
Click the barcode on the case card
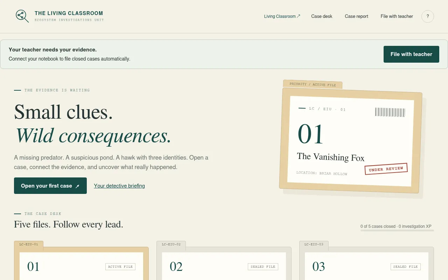390,112
